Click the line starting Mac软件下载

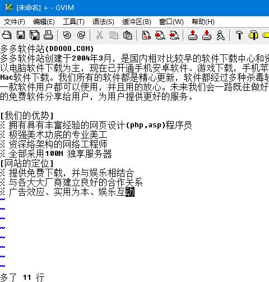tap(134, 77)
